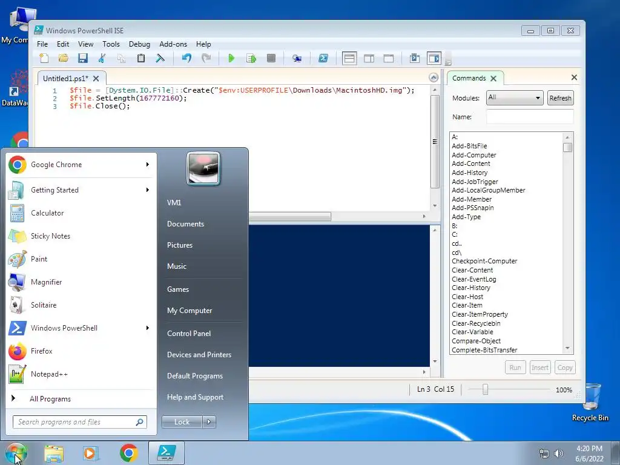Launch Notepad++ from Start menu
The width and height of the screenshot is (620, 465).
click(x=81, y=374)
